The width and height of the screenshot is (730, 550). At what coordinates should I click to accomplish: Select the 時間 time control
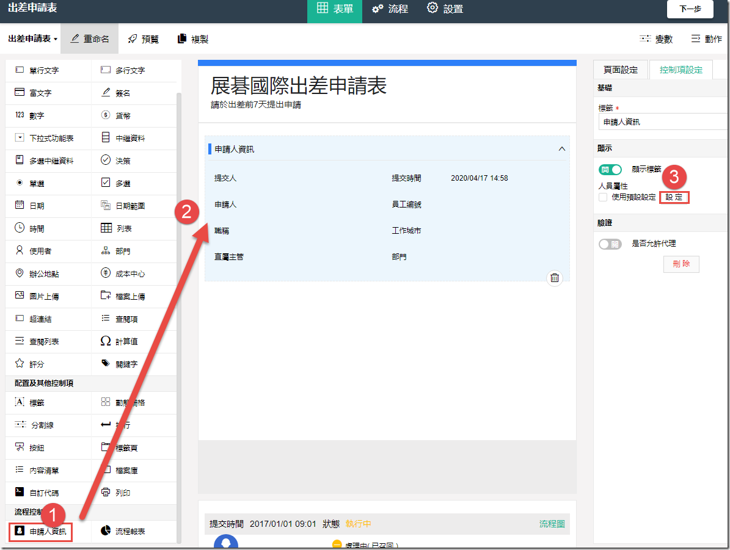(48, 228)
